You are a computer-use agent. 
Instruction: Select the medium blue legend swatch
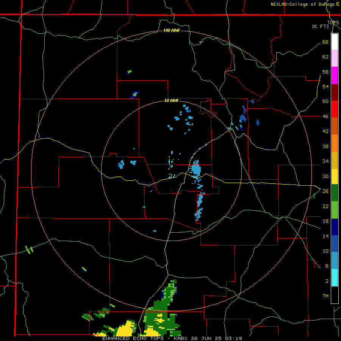[335, 244]
